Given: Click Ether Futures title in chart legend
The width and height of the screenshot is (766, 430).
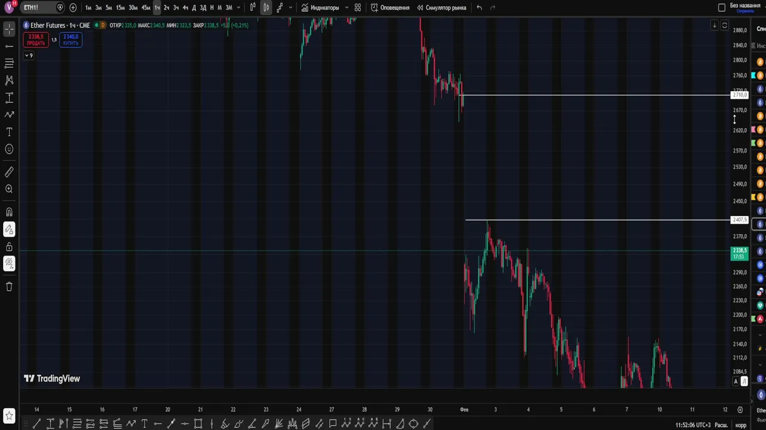Looking at the screenshot, I should tap(48, 25).
